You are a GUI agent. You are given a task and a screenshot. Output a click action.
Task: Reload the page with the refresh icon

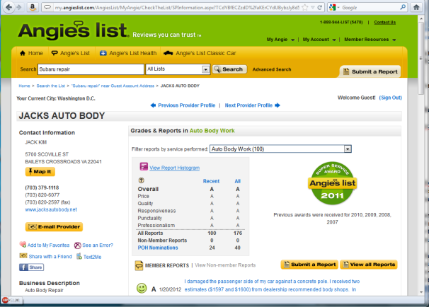click(x=319, y=8)
